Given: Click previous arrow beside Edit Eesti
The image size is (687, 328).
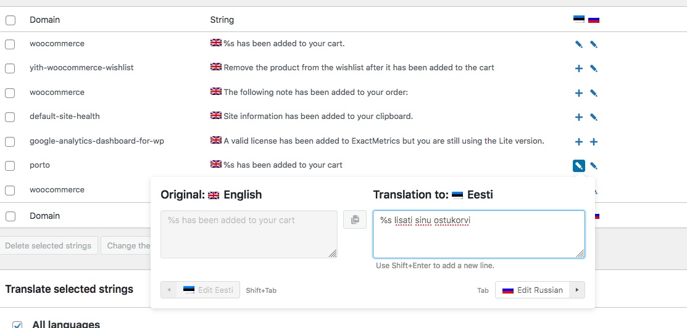Looking at the screenshot, I should pyautogui.click(x=169, y=290).
